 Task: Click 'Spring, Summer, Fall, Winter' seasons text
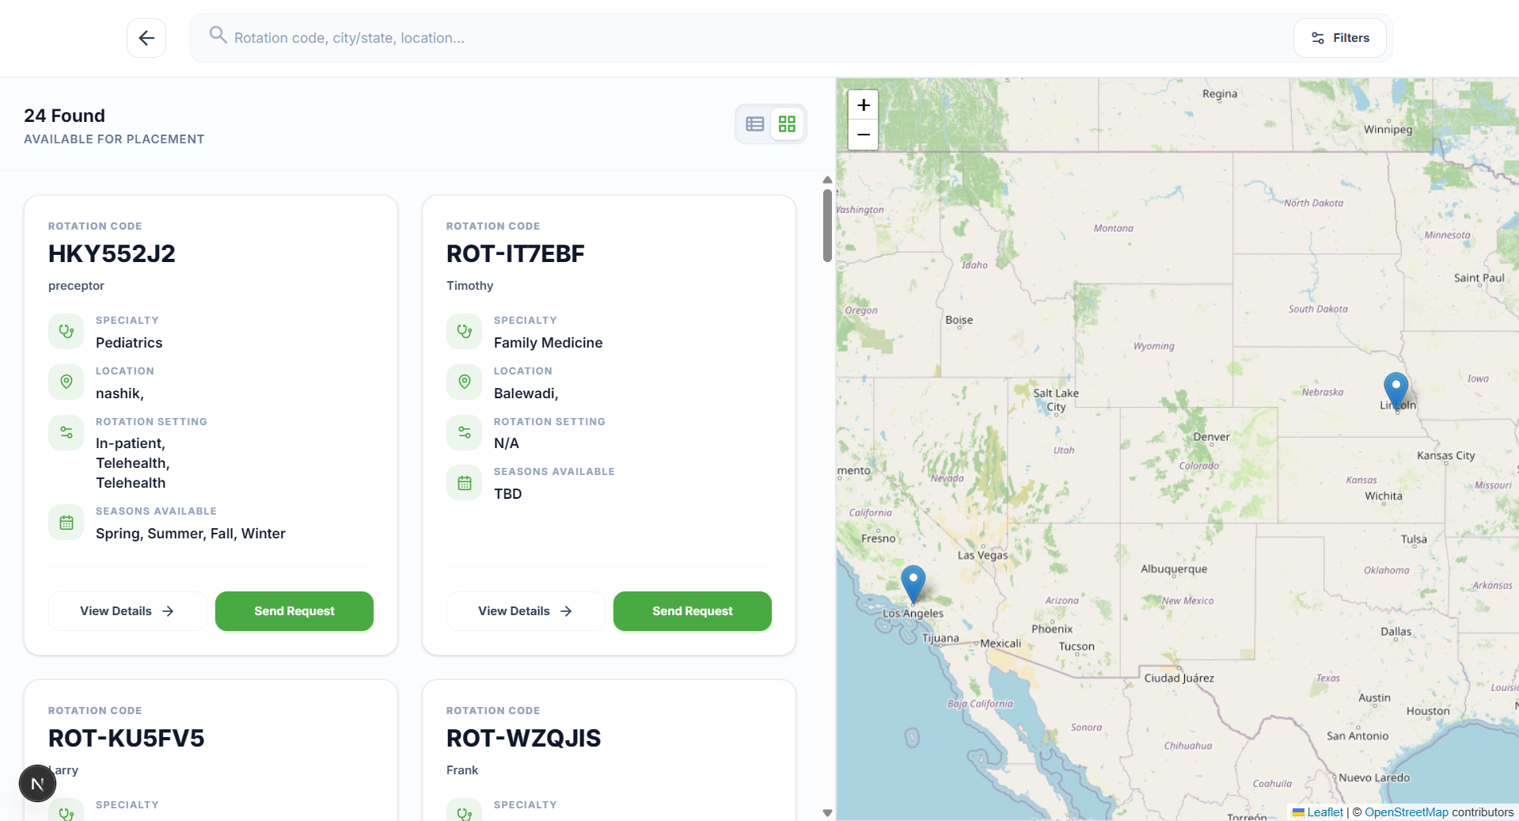[x=191, y=534]
